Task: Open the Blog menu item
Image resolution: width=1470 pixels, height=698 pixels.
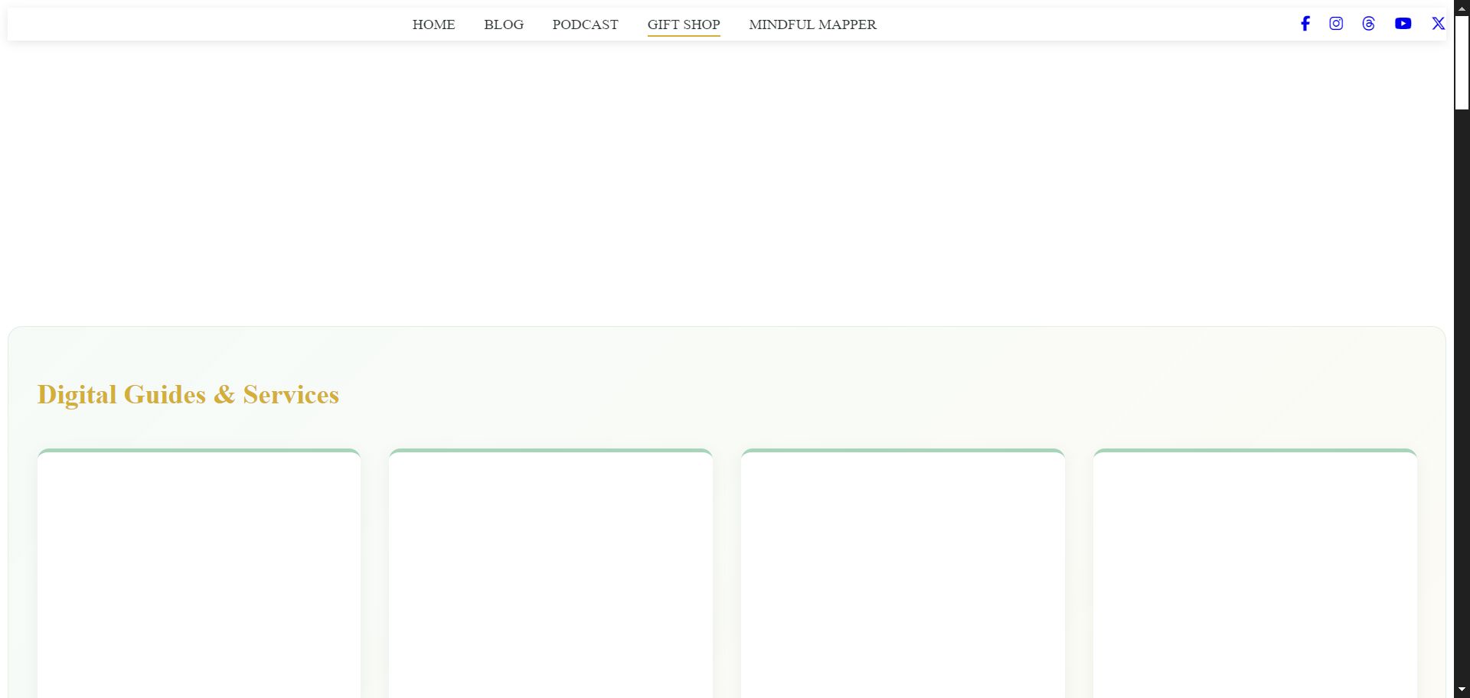Action: pyautogui.click(x=504, y=24)
